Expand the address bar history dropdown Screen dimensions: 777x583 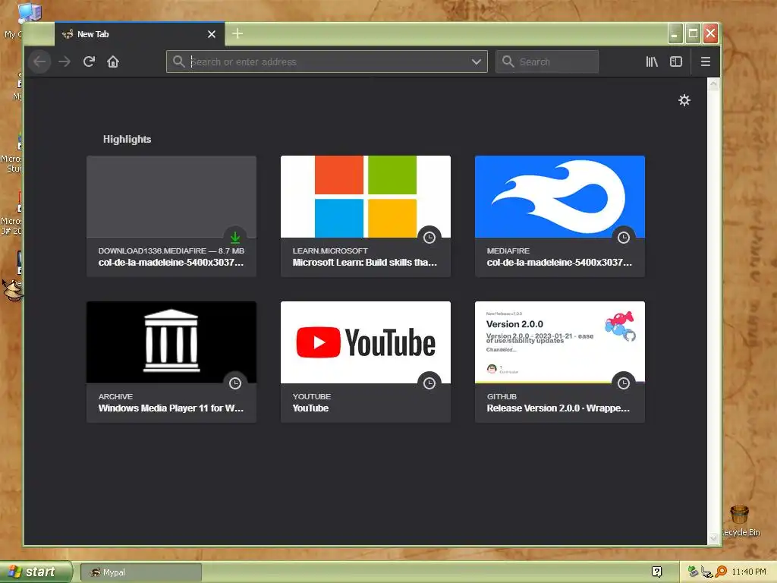click(x=477, y=61)
